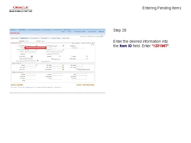Open payment Terms lookup magnifier
This screenshot has height=143, width=191.
click(36, 65)
